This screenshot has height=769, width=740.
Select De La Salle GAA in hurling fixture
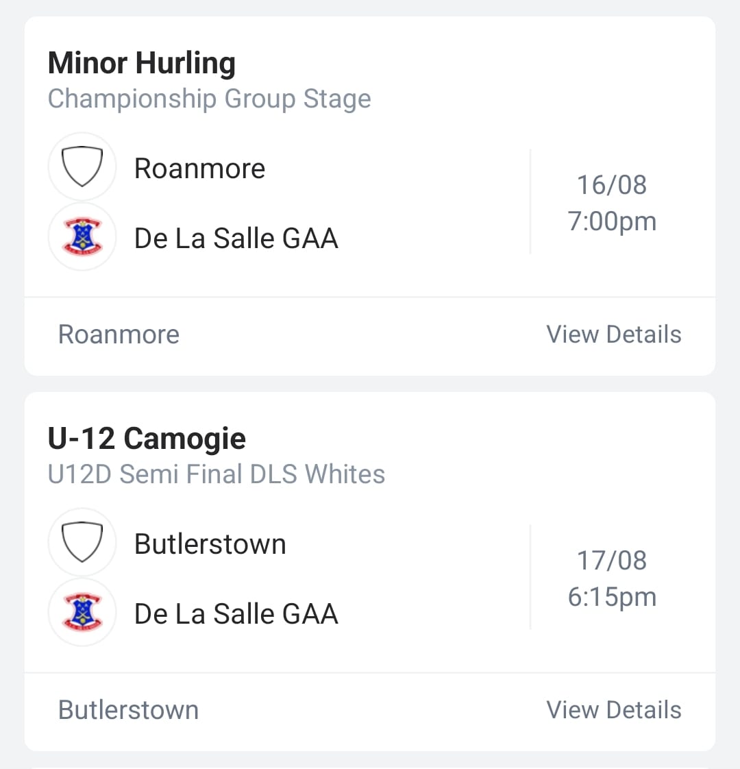[236, 239]
